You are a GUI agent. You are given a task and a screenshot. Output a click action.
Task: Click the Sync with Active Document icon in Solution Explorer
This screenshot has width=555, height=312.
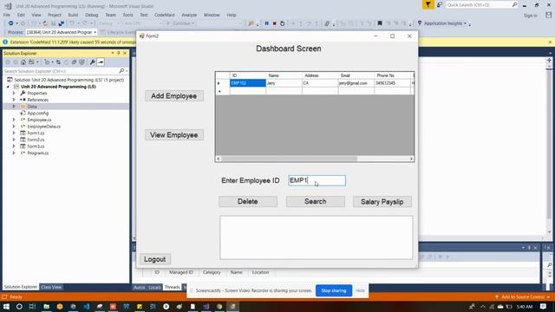(x=58, y=62)
